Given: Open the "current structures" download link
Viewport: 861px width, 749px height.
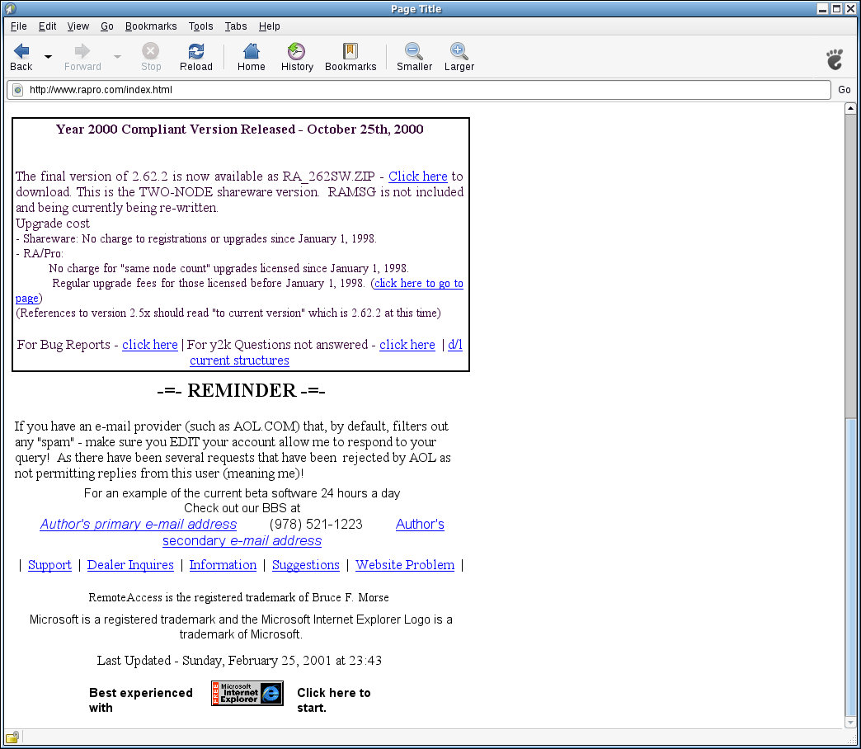Looking at the screenshot, I should click(x=239, y=360).
